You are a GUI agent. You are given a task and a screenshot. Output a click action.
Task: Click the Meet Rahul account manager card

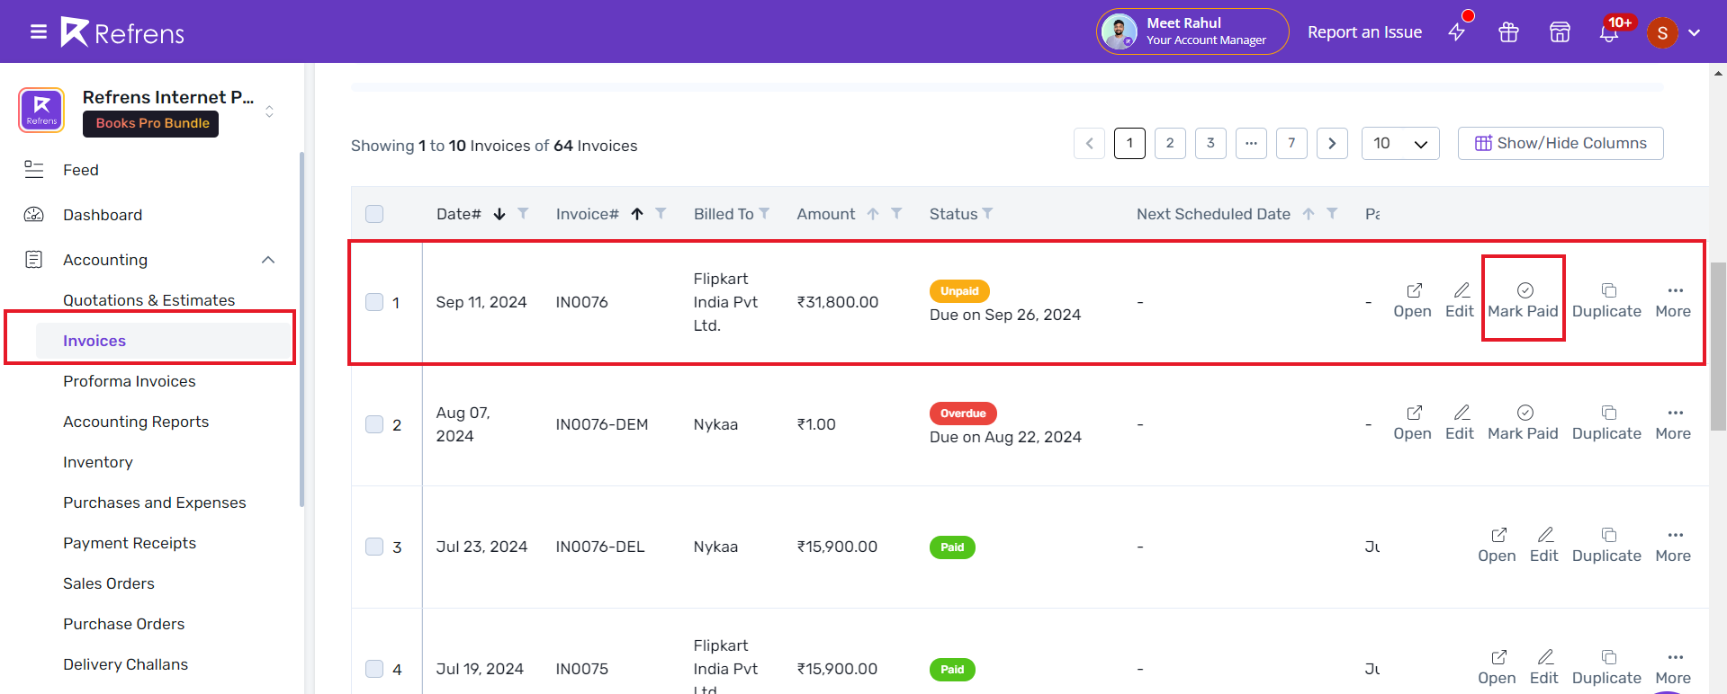(1192, 31)
